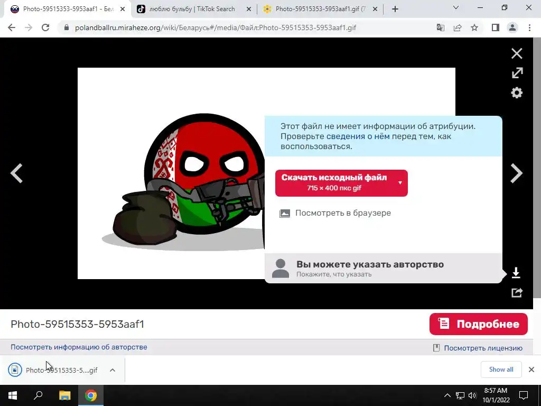This screenshot has height=406, width=541.
Task: Click the site padlock icon
Action: click(67, 27)
